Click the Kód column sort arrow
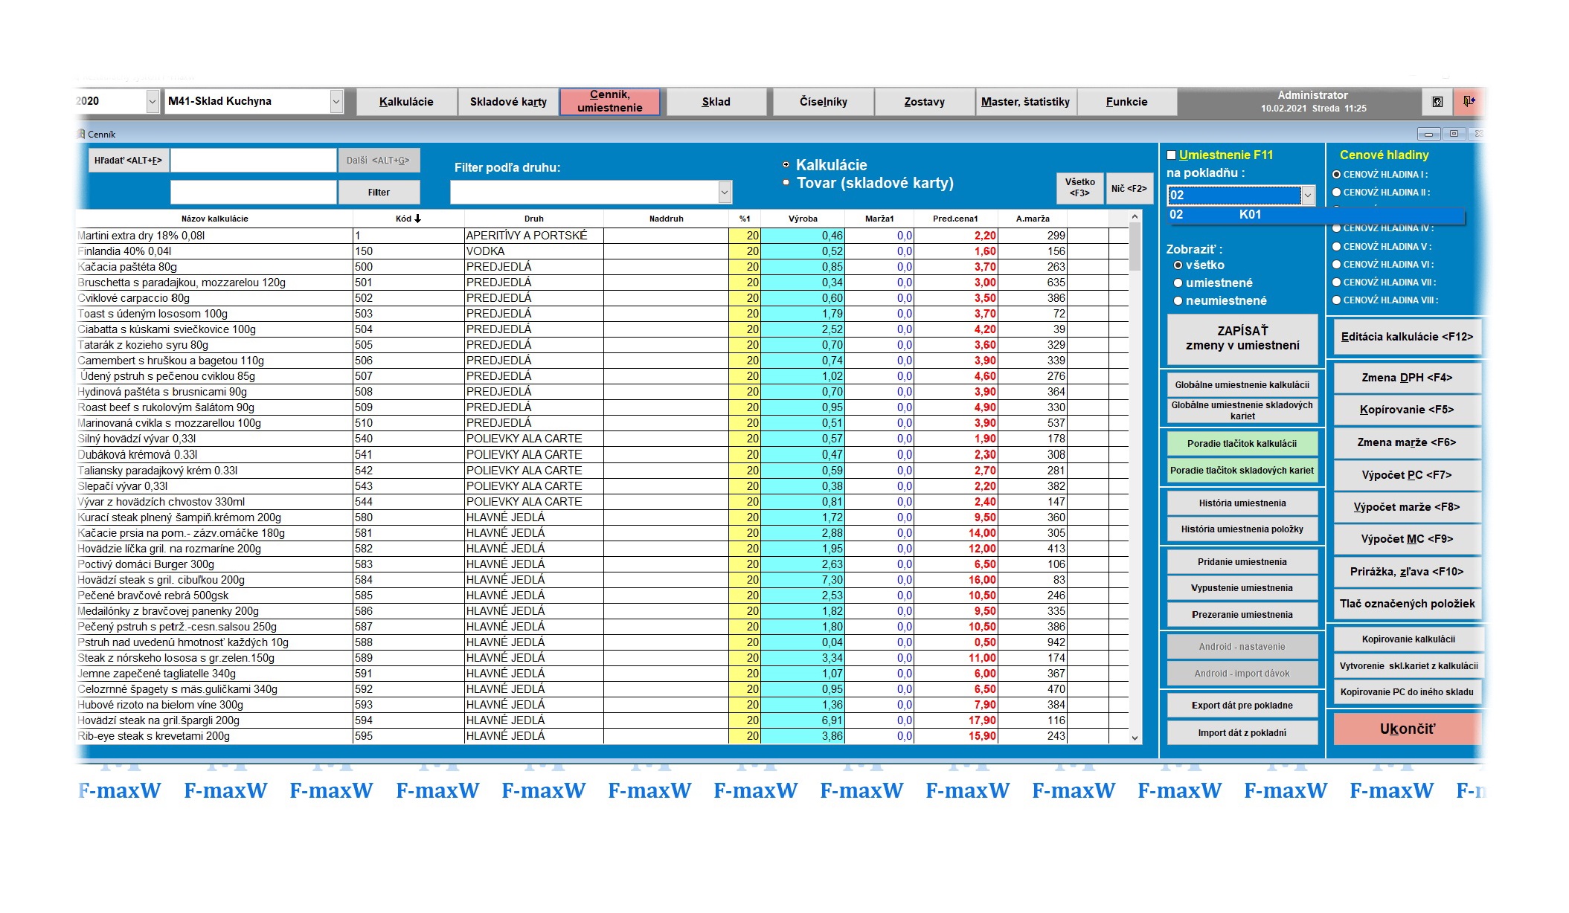1569x913 pixels. click(x=418, y=219)
